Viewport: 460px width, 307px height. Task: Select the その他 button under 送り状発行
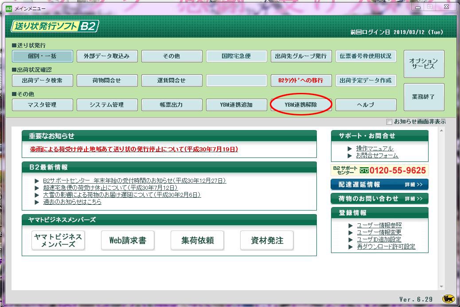(172, 56)
